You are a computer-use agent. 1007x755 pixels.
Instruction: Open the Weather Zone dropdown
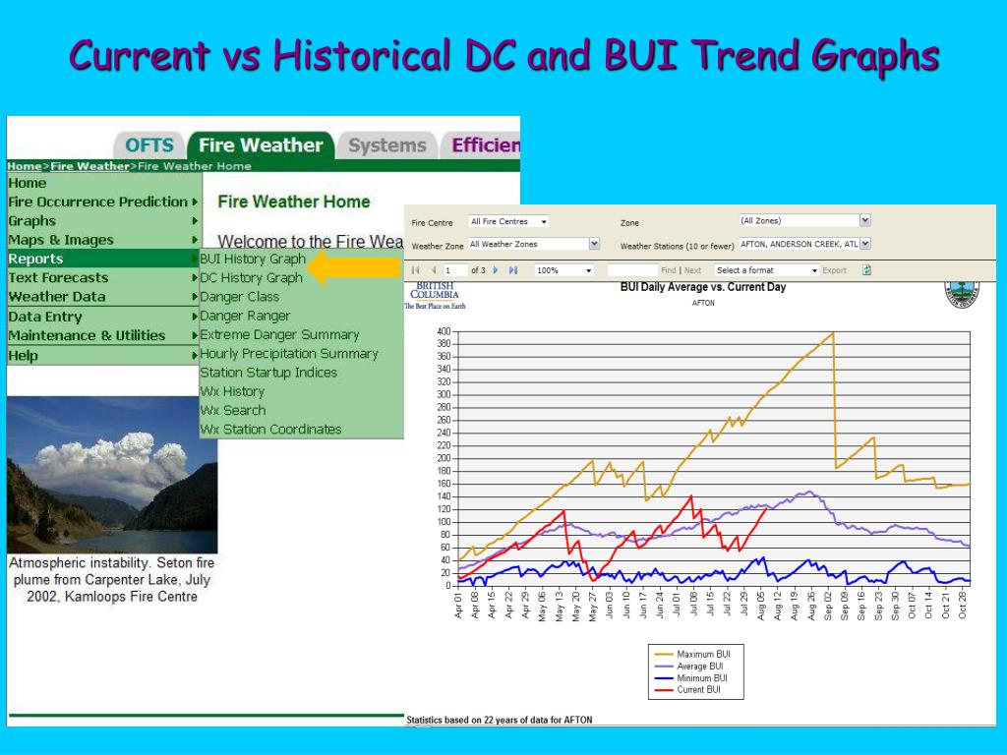pos(534,244)
